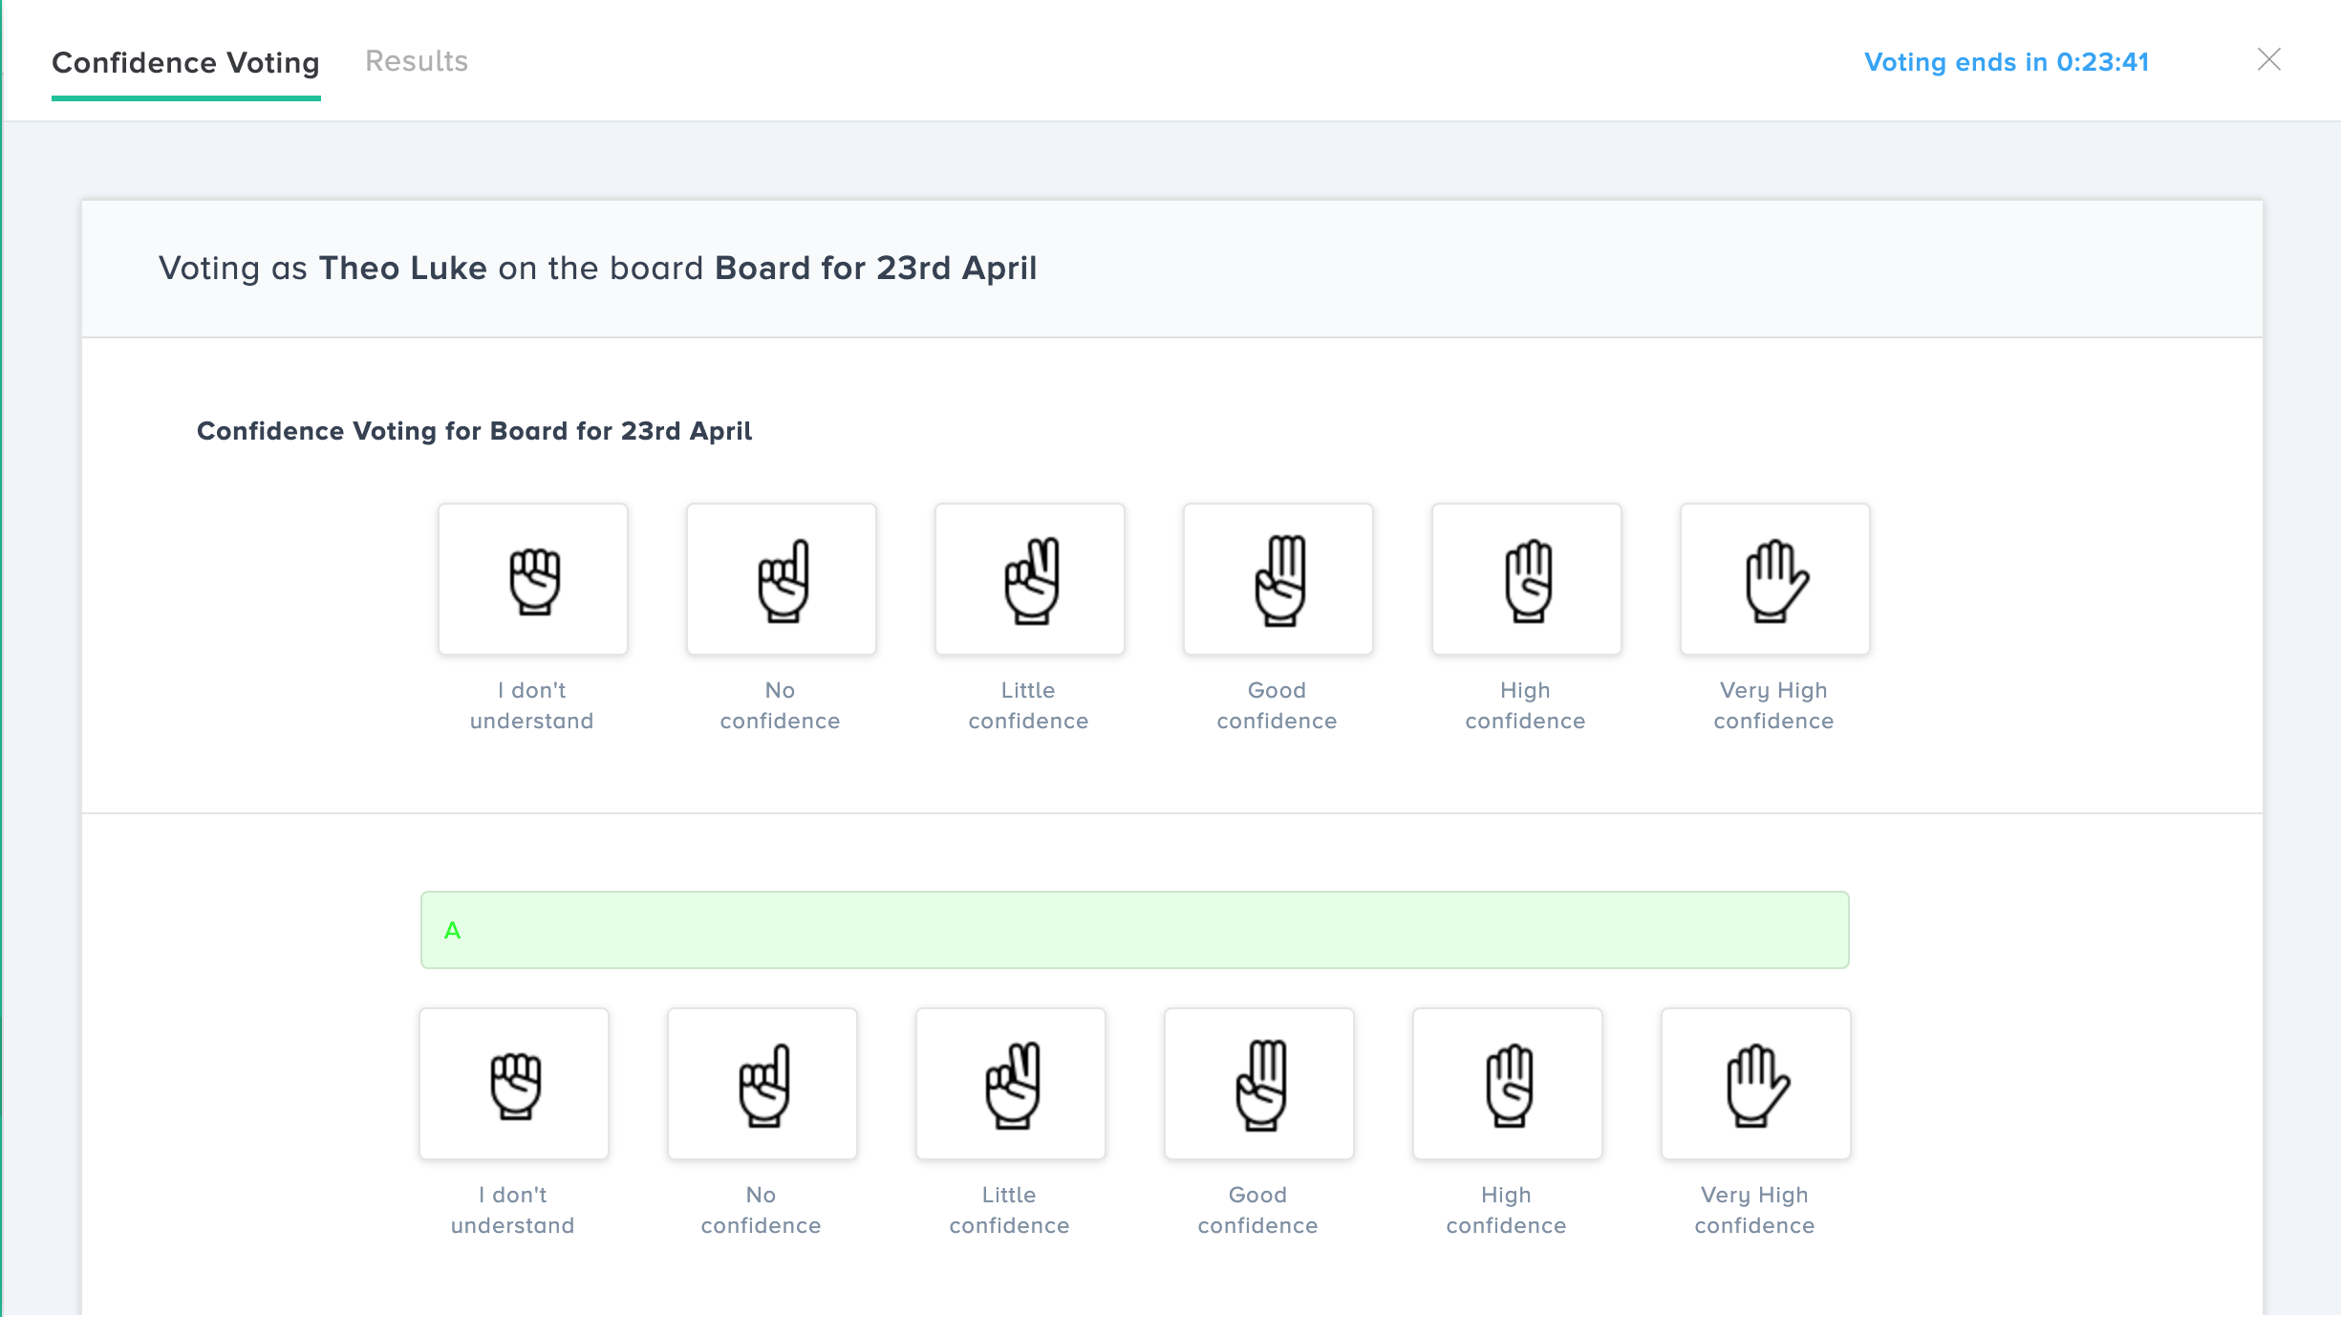Click the green item A card
2341x1317 pixels.
click(1134, 930)
